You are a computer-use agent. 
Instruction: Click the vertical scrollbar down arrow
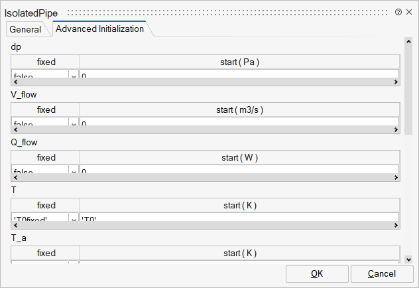408,259
